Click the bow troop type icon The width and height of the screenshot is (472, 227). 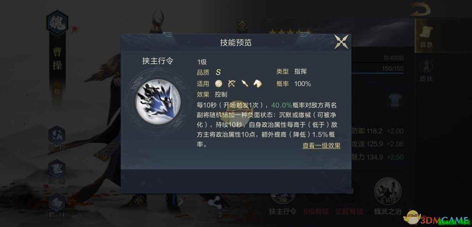pos(232,84)
